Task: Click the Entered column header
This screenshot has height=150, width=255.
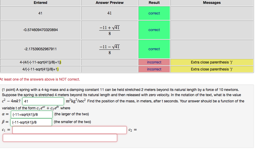Action: coord(40,3)
